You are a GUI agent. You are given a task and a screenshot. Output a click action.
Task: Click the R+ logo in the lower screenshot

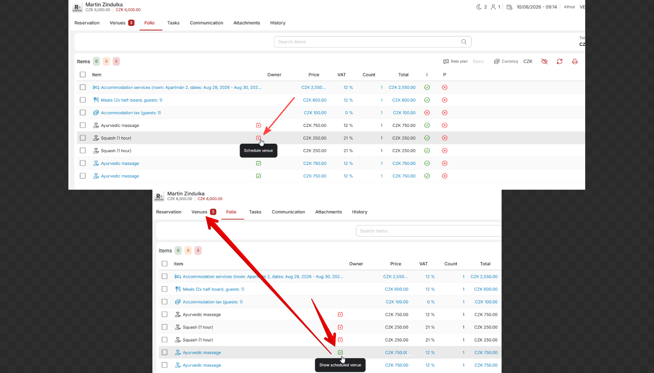click(x=159, y=197)
